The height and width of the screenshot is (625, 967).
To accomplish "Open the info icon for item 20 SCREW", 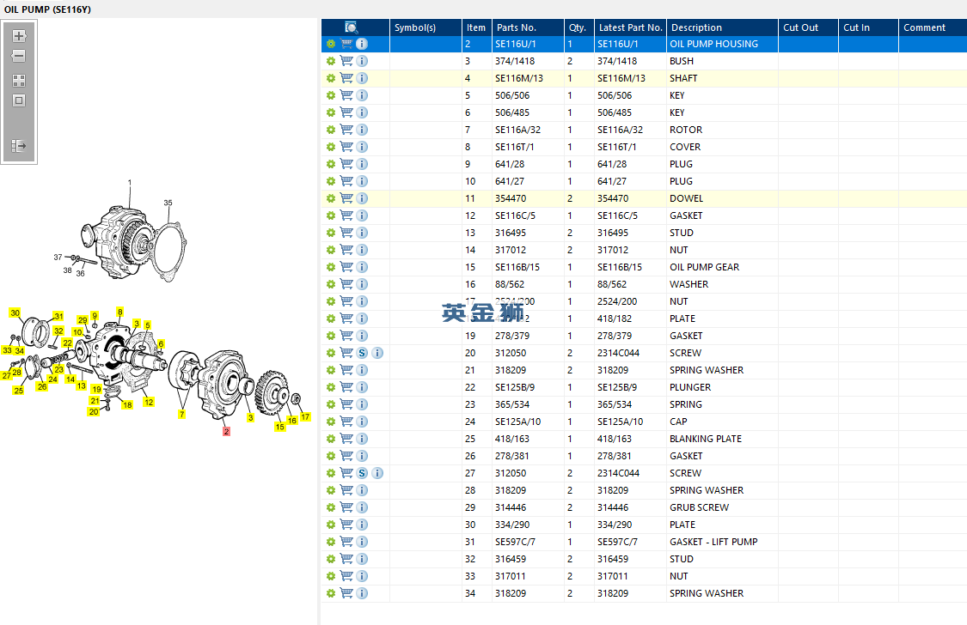I will (x=378, y=353).
